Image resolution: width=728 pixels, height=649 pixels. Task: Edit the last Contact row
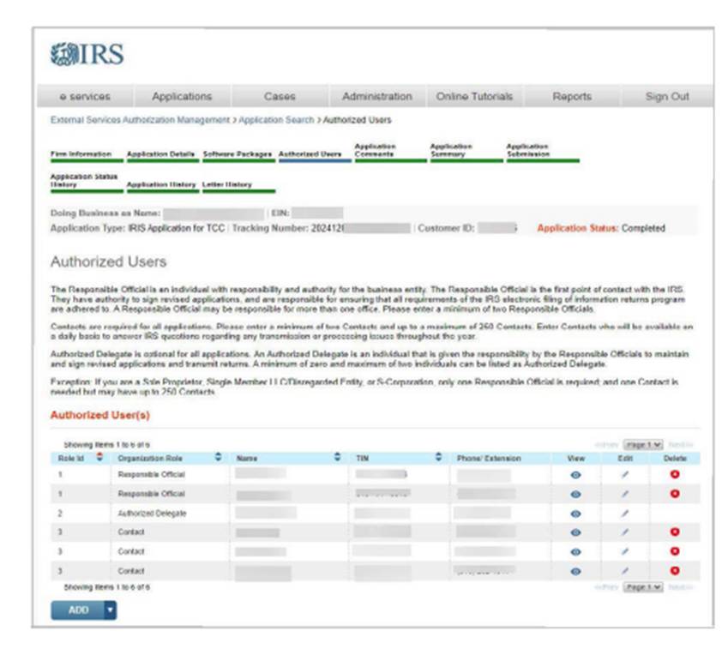pyautogui.click(x=625, y=571)
